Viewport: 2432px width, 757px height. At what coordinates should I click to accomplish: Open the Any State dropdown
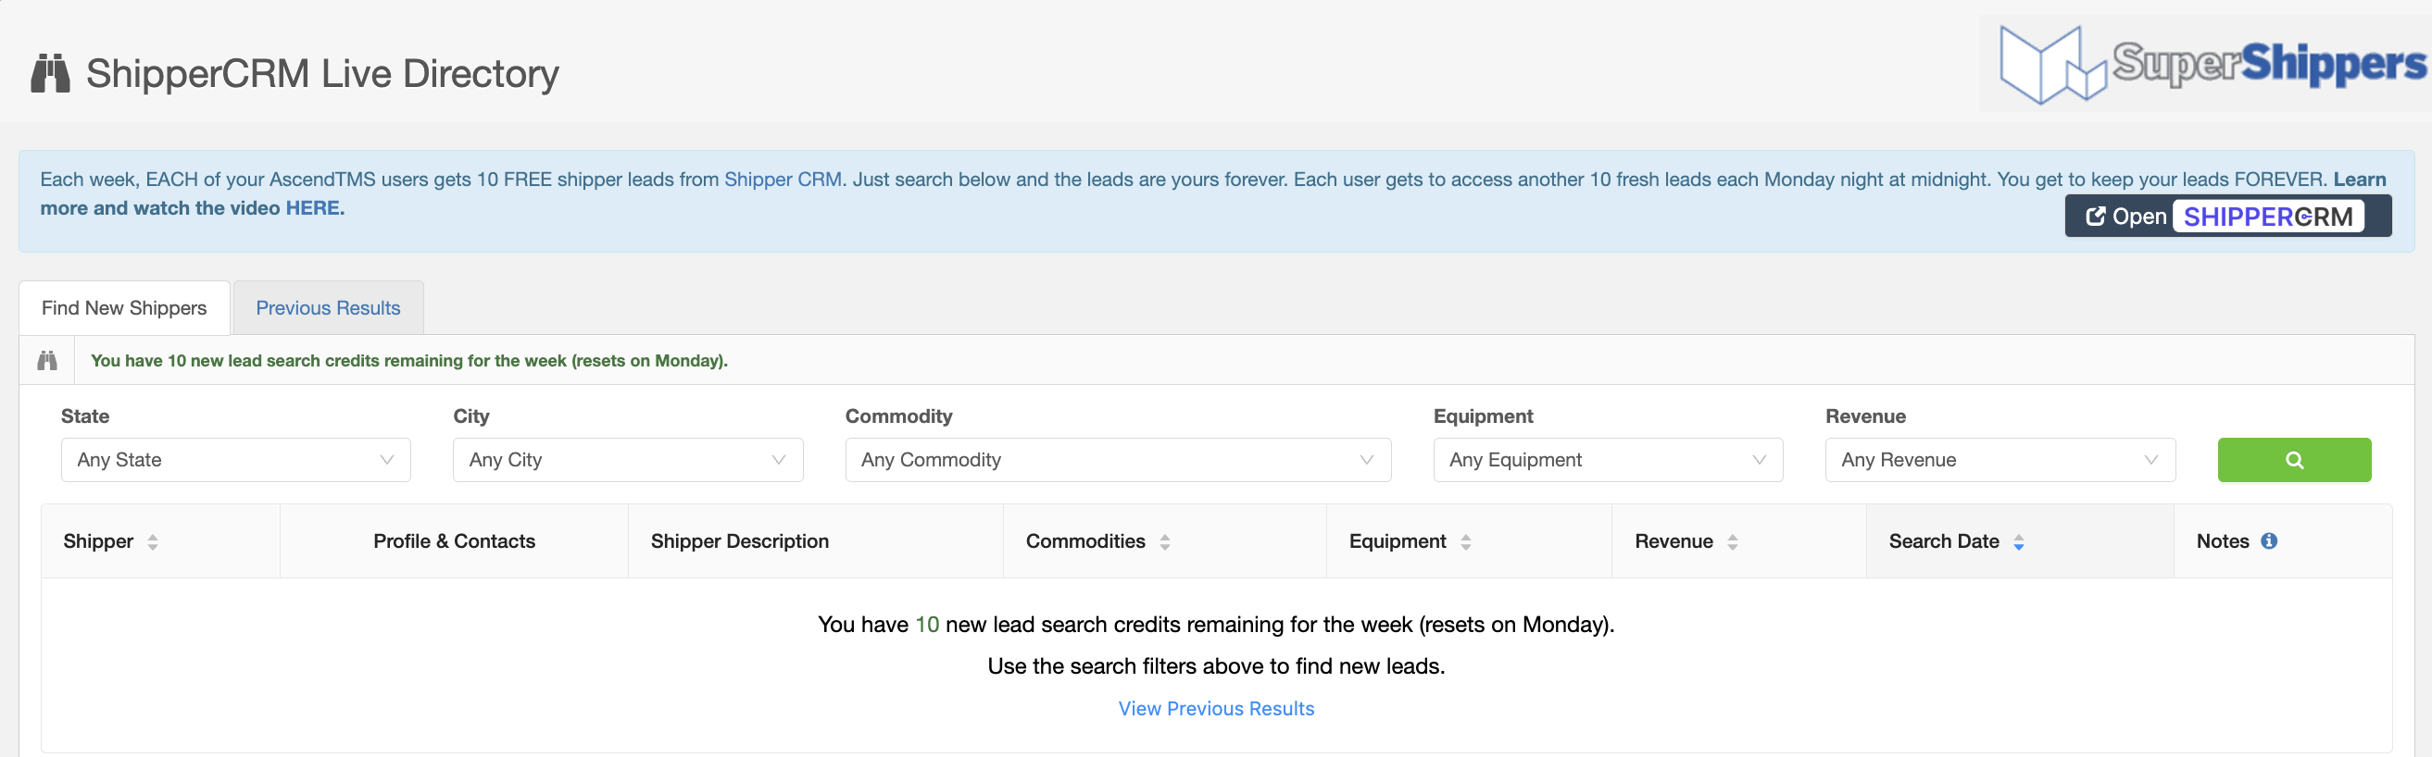[236, 460]
